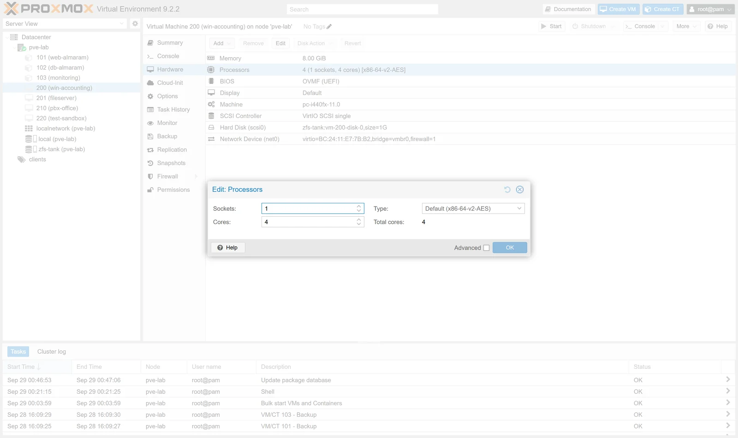Select the Network Device (net0) row
Viewport: 738px width, 438px height.
point(470,139)
